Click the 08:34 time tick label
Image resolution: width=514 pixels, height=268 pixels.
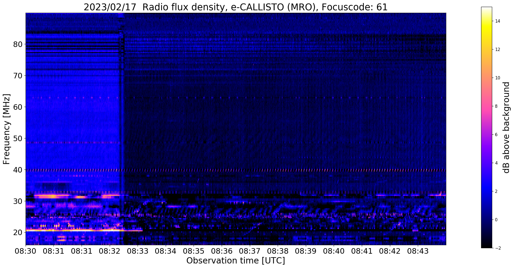coord(166,251)
